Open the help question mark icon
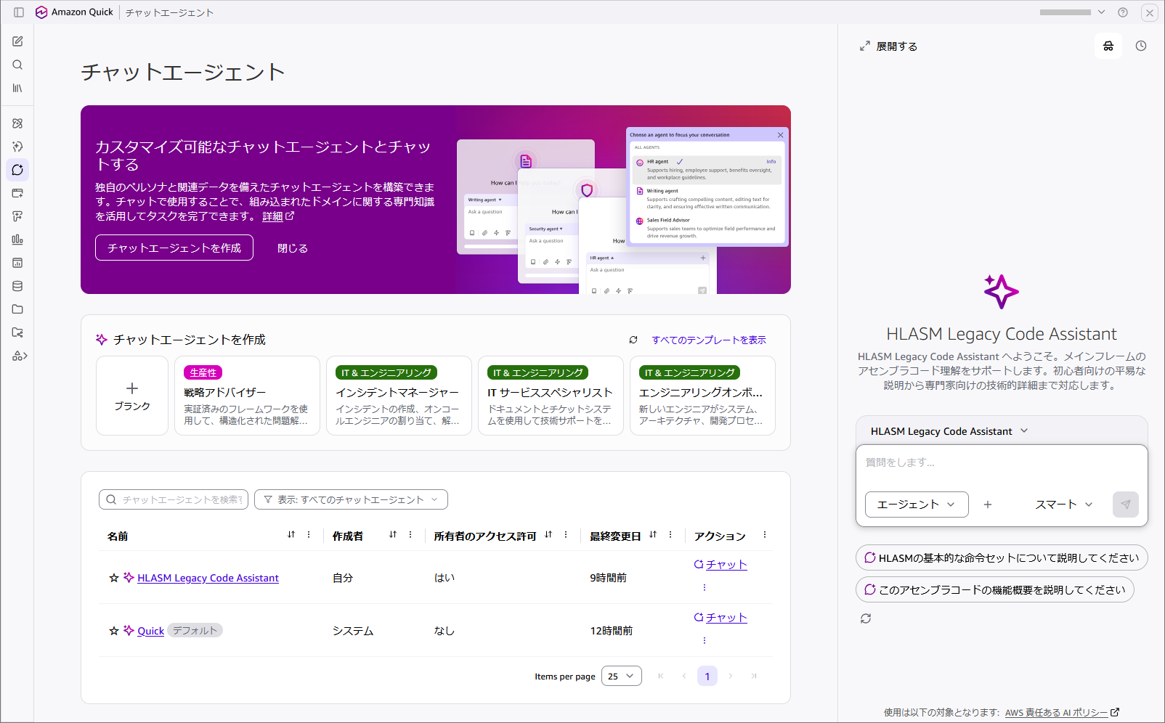 pos(1123,12)
